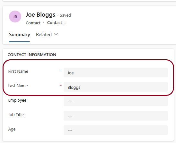Screen dimensions: 176x143
Task: Expand the Related chevron arrow
Action: pos(56,34)
